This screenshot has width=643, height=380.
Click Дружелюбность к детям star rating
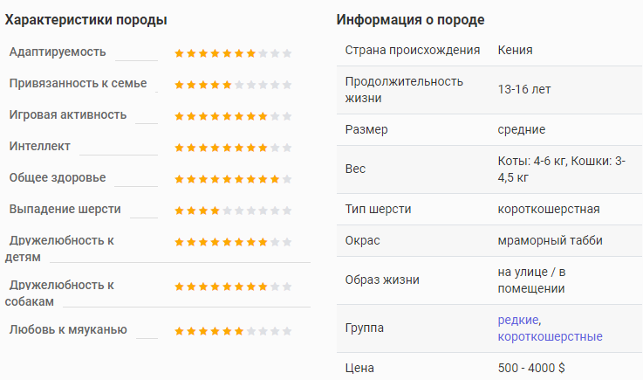click(x=233, y=242)
